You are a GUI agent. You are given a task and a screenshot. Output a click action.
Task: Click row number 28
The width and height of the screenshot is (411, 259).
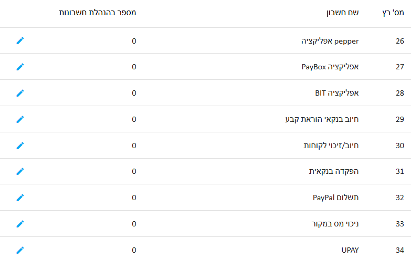[x=400, y=93]
